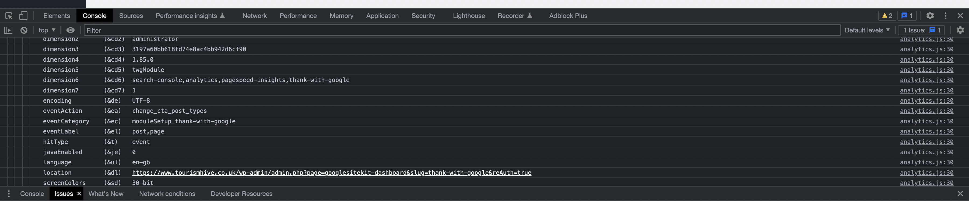969x201 pixels.
Task: Select the 30-bit screenColors value
Action: point(143,183)
